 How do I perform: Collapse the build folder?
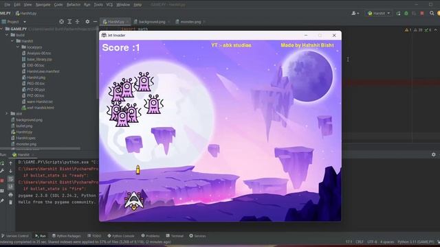7,35
